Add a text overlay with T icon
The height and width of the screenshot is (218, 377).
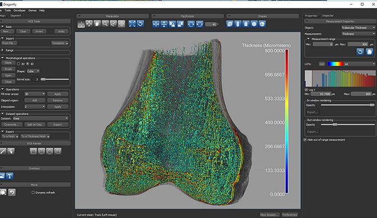pyautogui.click(x=10, y=176)
